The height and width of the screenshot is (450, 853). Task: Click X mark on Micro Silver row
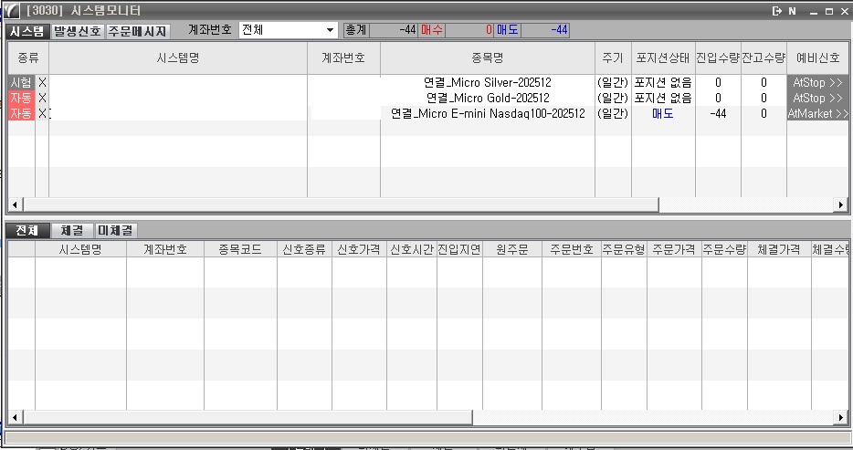42,82
